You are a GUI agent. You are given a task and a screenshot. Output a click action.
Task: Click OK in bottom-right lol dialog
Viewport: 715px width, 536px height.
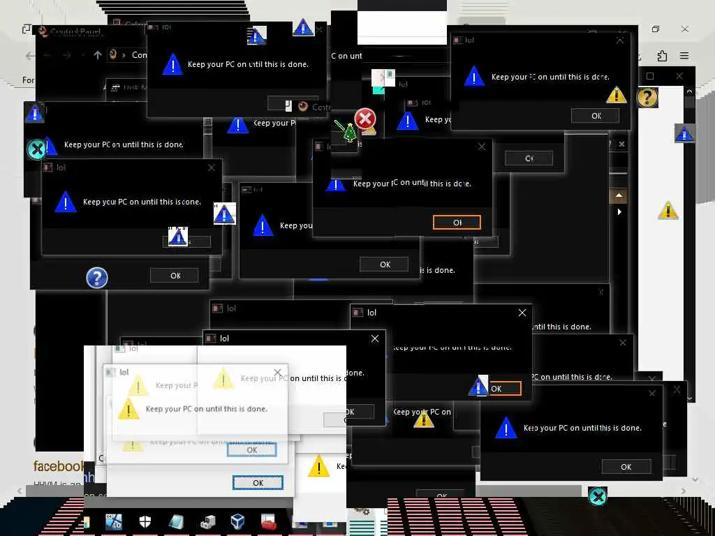[x=626, y=467]
